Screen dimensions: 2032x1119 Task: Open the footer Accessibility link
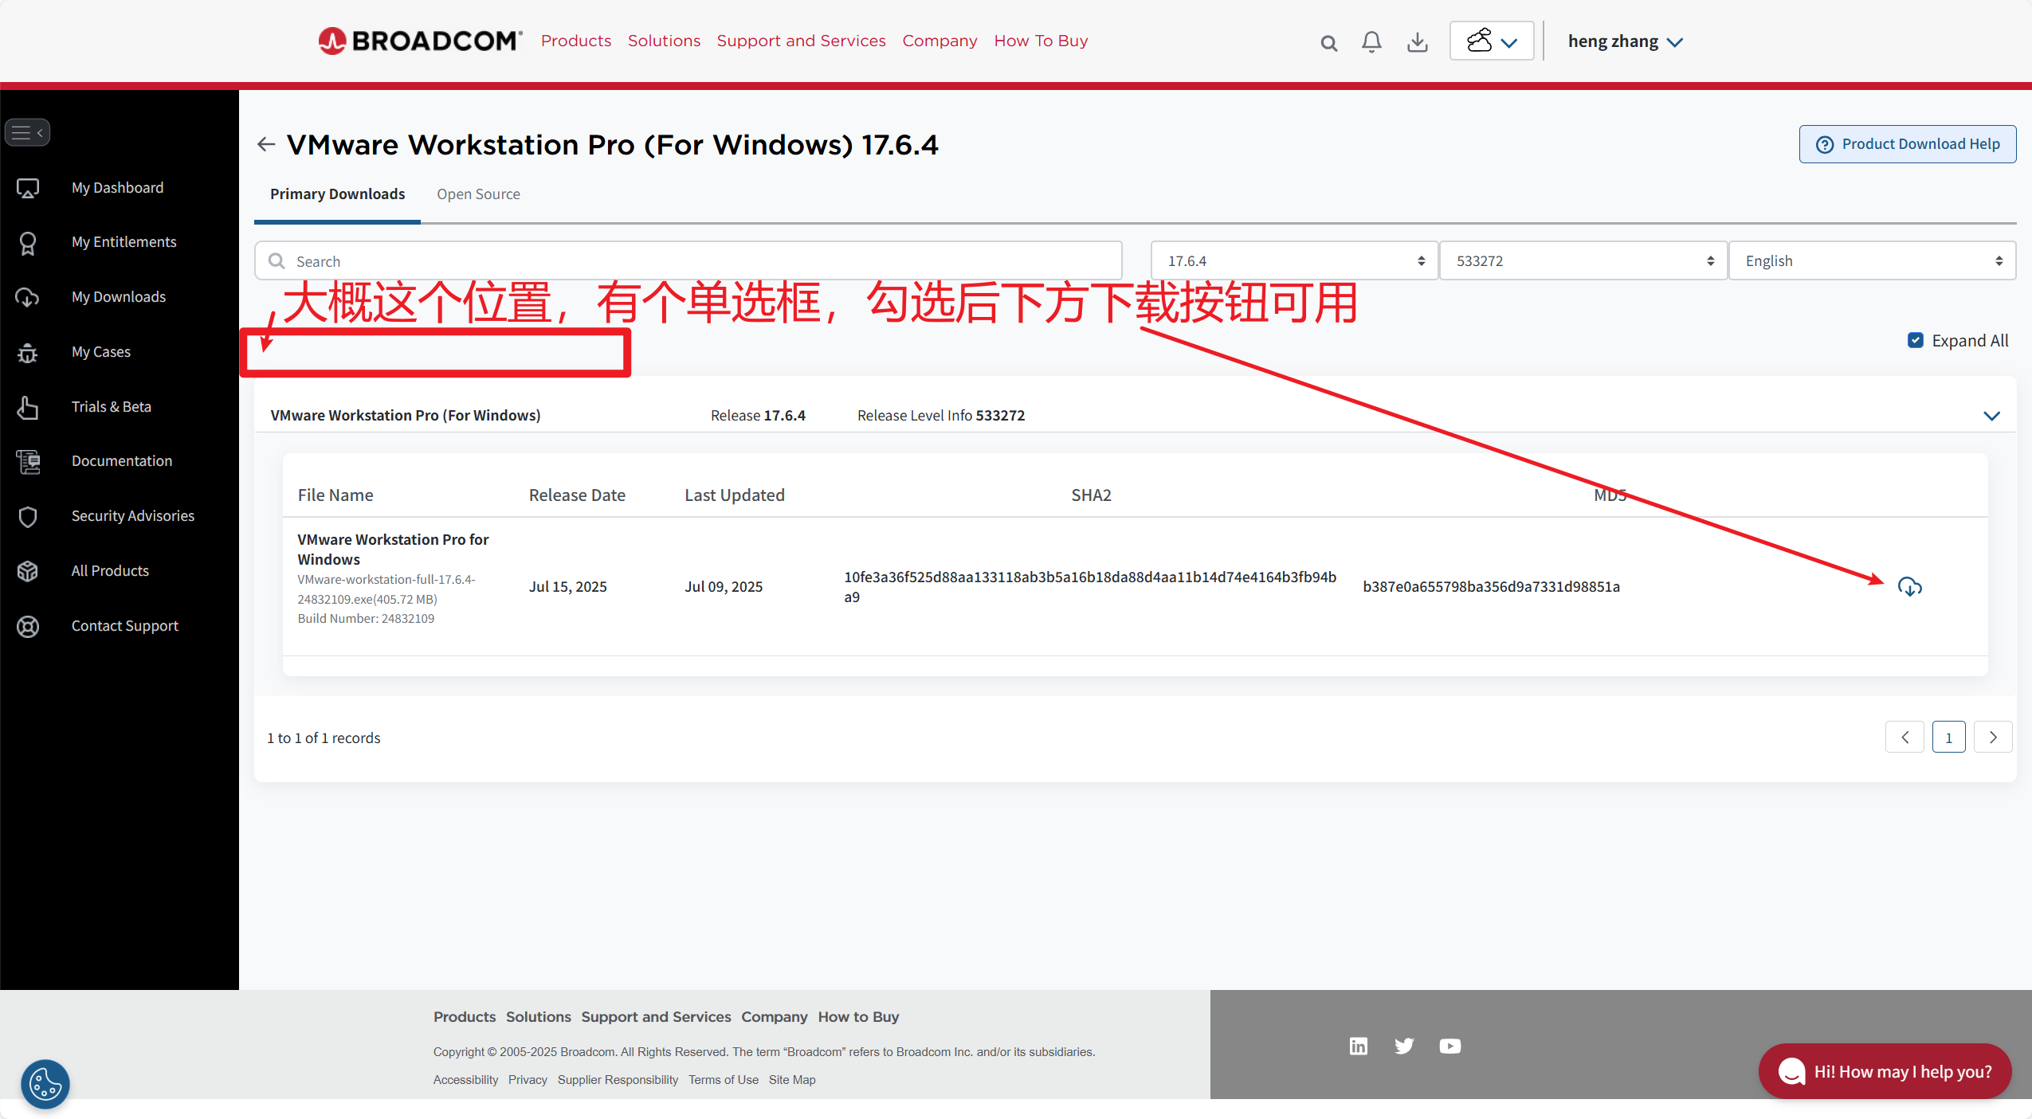(465, 1080)
